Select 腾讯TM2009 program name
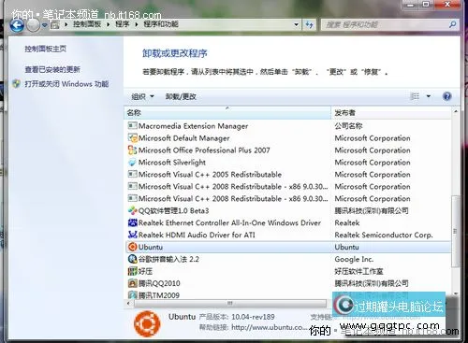 coord(159,295)
